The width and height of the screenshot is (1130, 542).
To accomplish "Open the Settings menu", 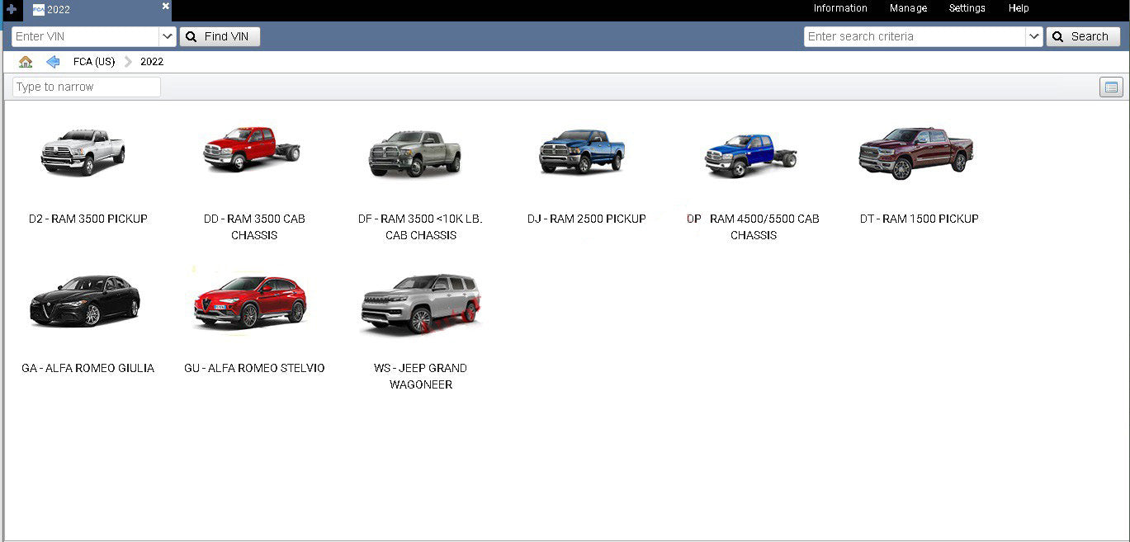I will 967,8.
